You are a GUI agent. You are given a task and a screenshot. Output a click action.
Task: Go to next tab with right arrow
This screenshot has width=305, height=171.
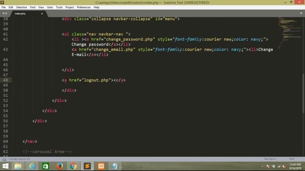point(6,13)
